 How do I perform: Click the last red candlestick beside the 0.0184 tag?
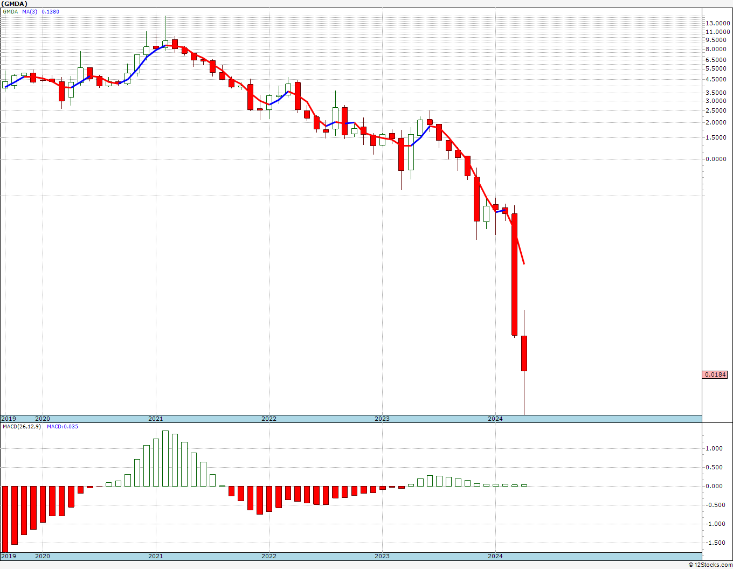tap(524, 353)
